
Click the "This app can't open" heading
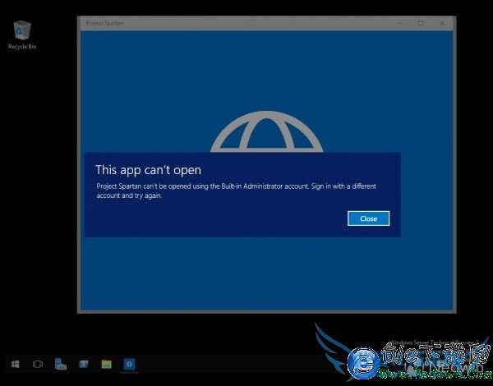(x=148, y=170)
